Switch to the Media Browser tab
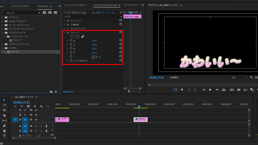The width and height of the screenshot is (258, 145). (x=21, y=6)
